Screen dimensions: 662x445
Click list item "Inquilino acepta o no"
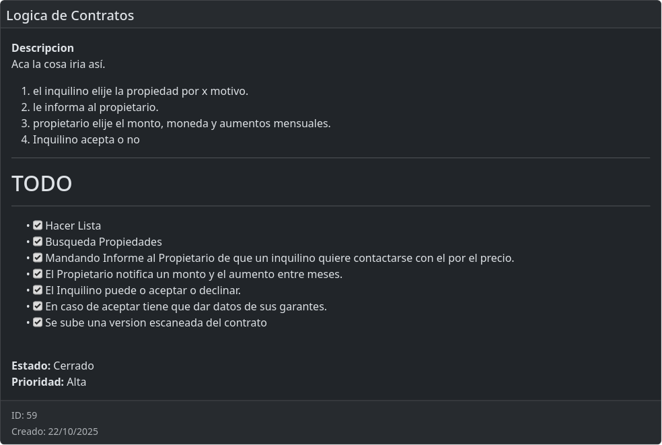(x=86, y=139)
